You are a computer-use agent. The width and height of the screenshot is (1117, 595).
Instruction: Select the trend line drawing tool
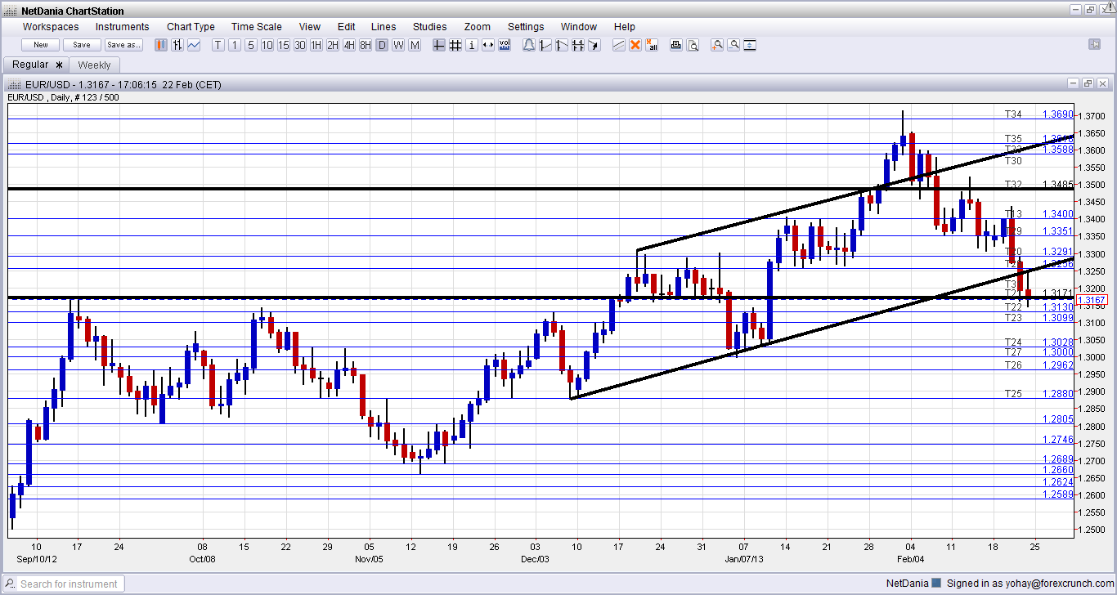619,45
